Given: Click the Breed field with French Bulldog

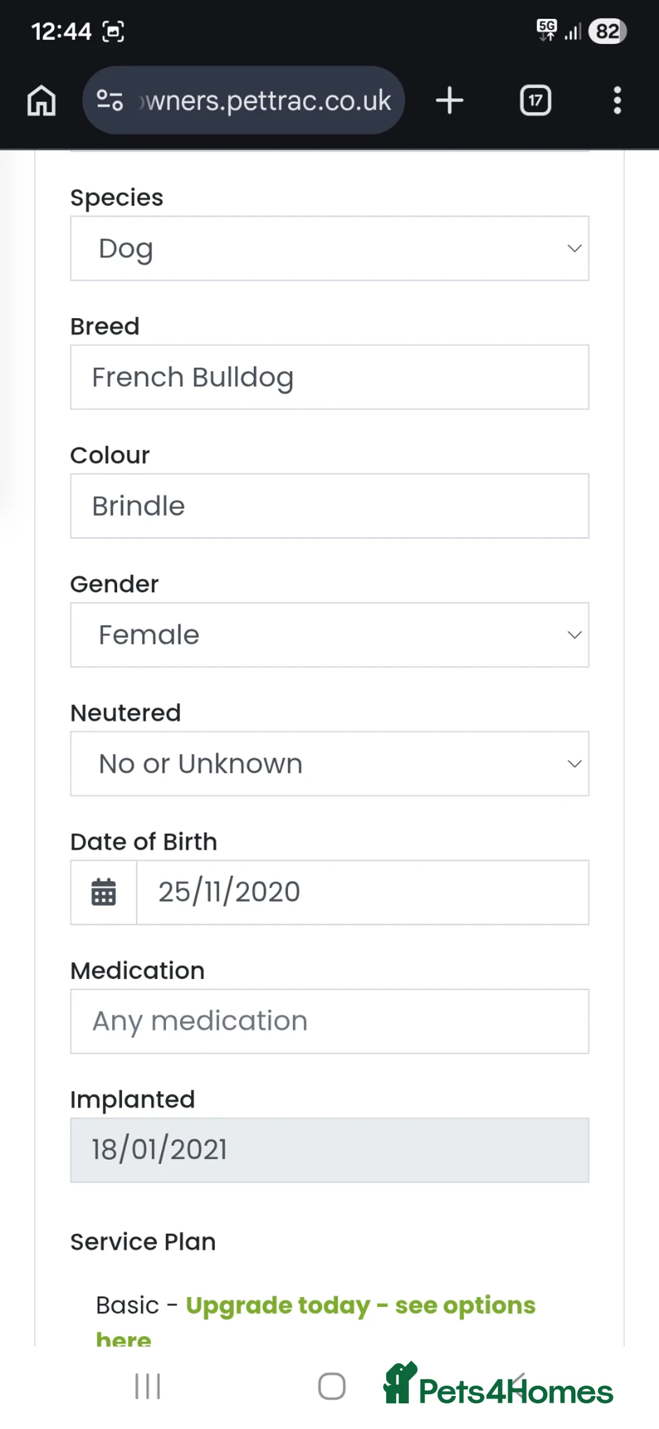Looking at the screenshot, I should (329, 377).
